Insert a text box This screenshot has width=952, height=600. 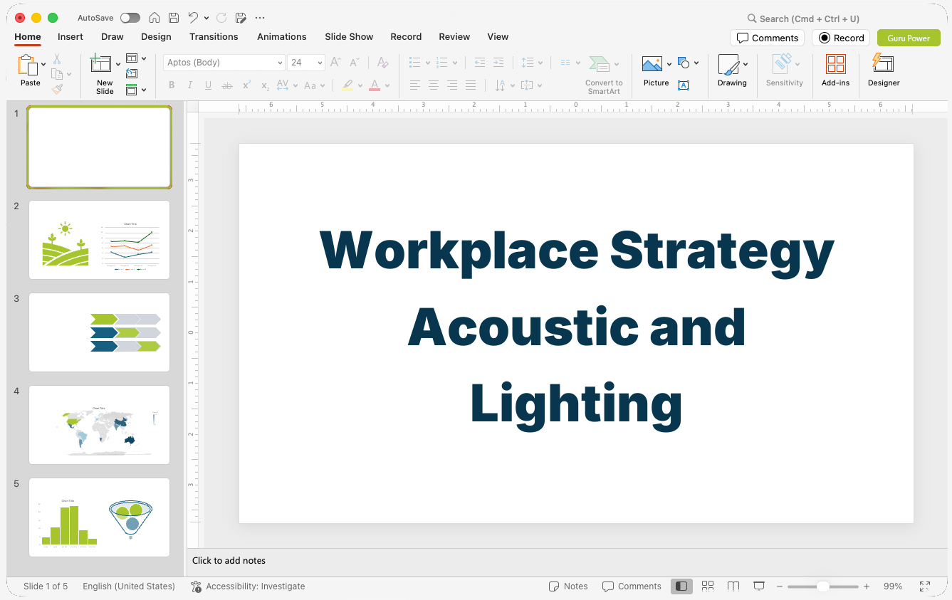coord(684,85)
